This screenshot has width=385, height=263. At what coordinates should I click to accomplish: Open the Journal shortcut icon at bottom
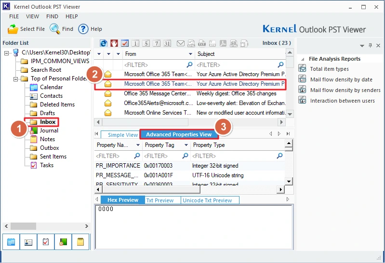(x=63, y=242)
